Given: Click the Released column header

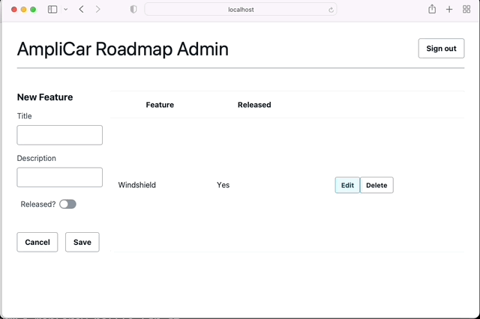Looking at the screenshot, I should (x=254, y=105).
